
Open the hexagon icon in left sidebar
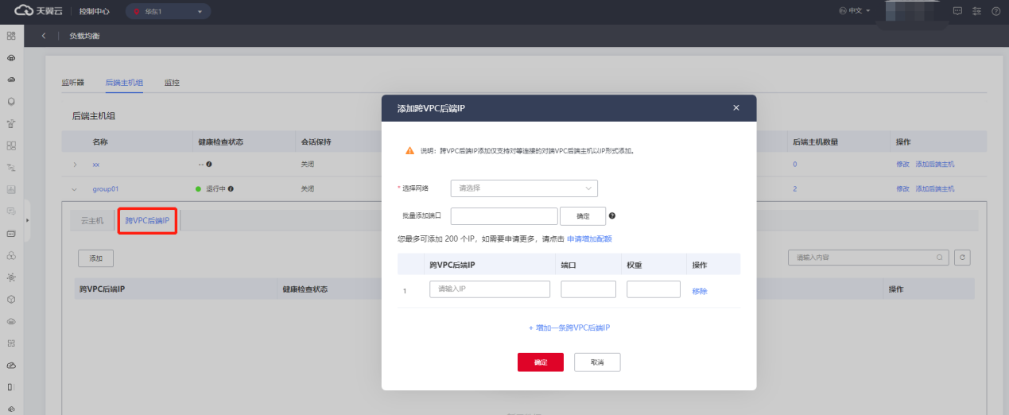(x=11, y=102)
